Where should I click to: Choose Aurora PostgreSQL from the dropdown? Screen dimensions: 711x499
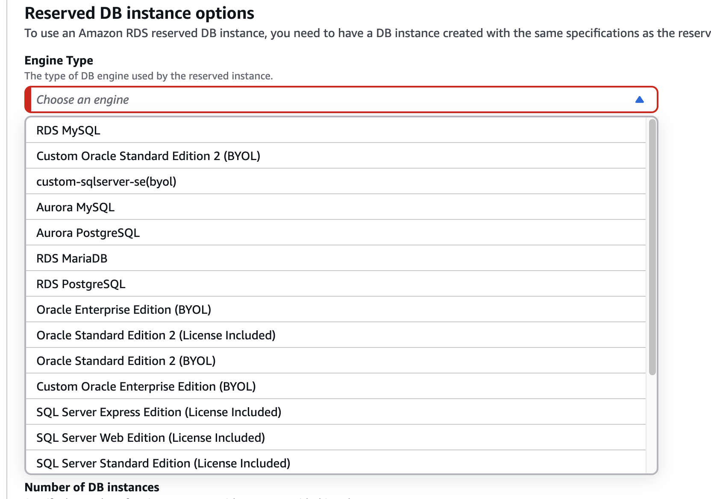pyautogui.click(x=88, y=233)
